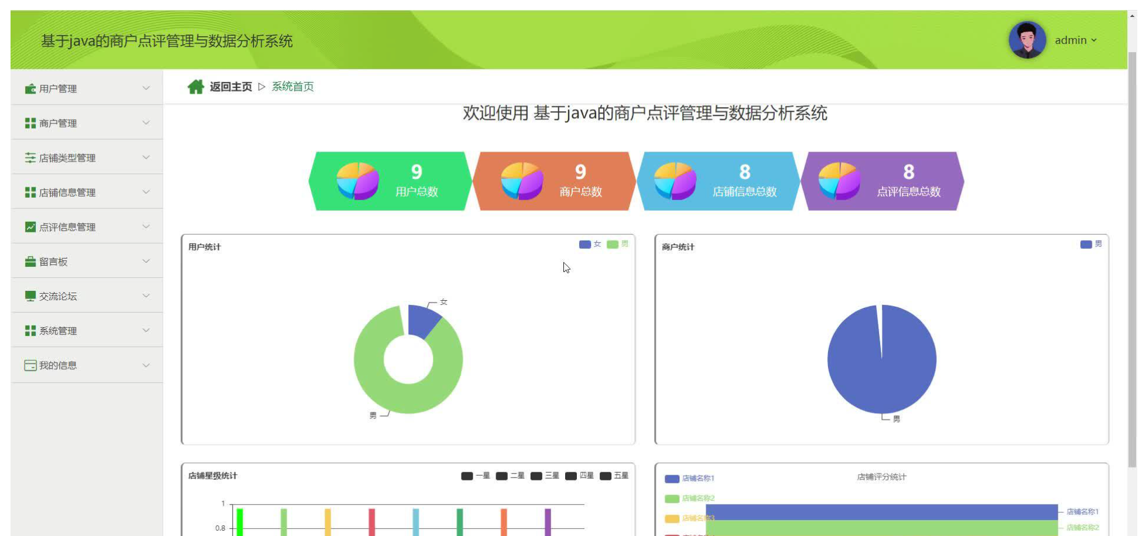Expand the 我的信息 chevron
Screen dimensions: 1142x536
coord(146,365)
